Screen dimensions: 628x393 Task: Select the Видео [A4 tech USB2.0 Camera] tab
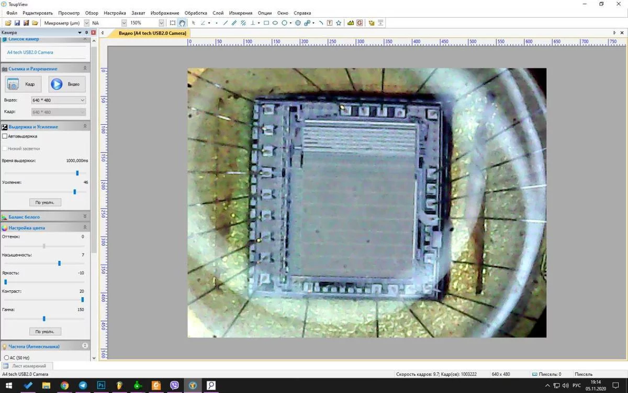pyautogui.click(x=152, y=33)
